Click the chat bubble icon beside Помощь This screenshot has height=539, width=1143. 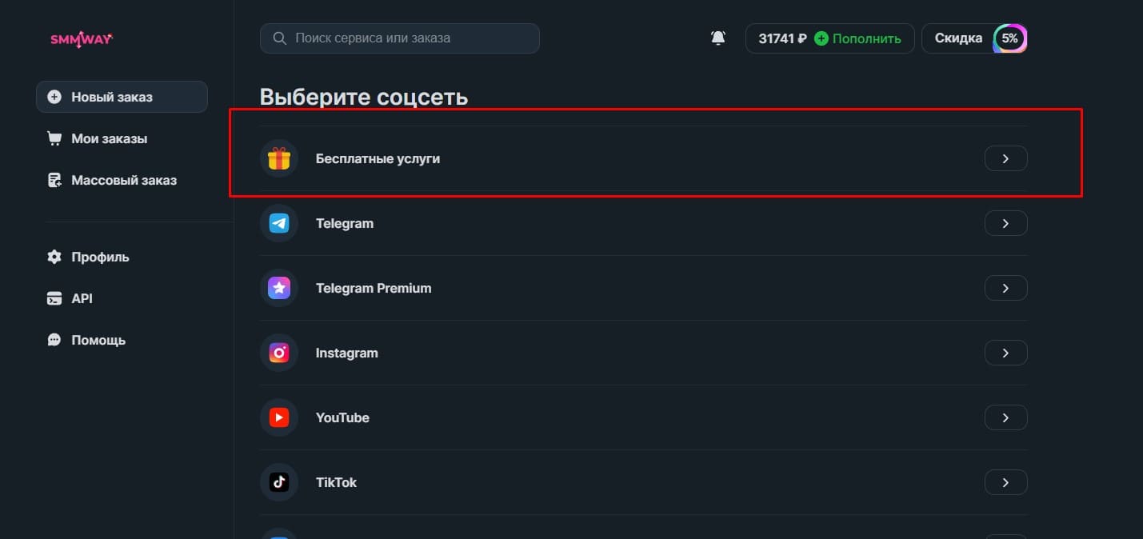54,340
